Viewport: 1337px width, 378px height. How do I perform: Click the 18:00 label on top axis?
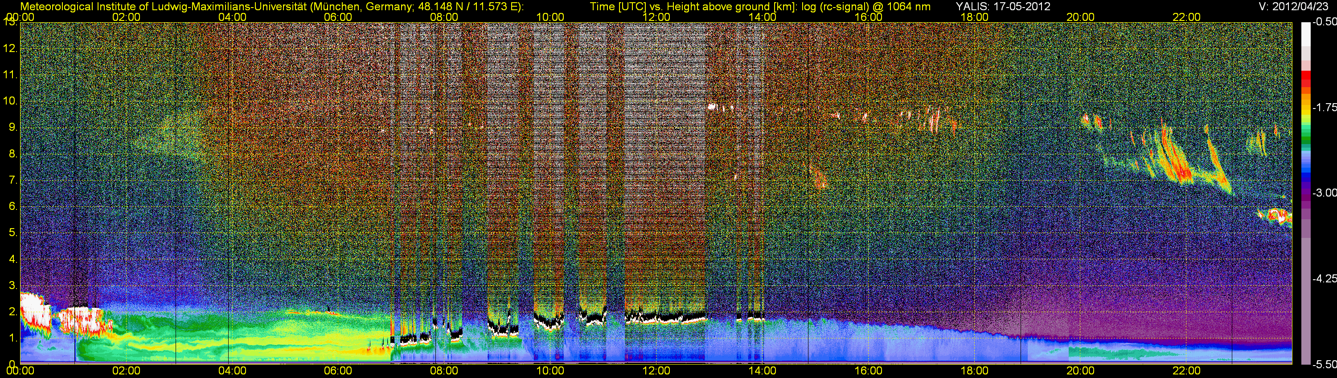[x=974, y=17]
